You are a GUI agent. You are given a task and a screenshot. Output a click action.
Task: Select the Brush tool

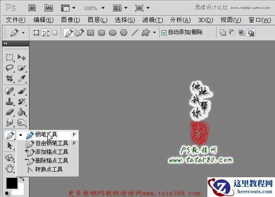(x=22, y=91)
